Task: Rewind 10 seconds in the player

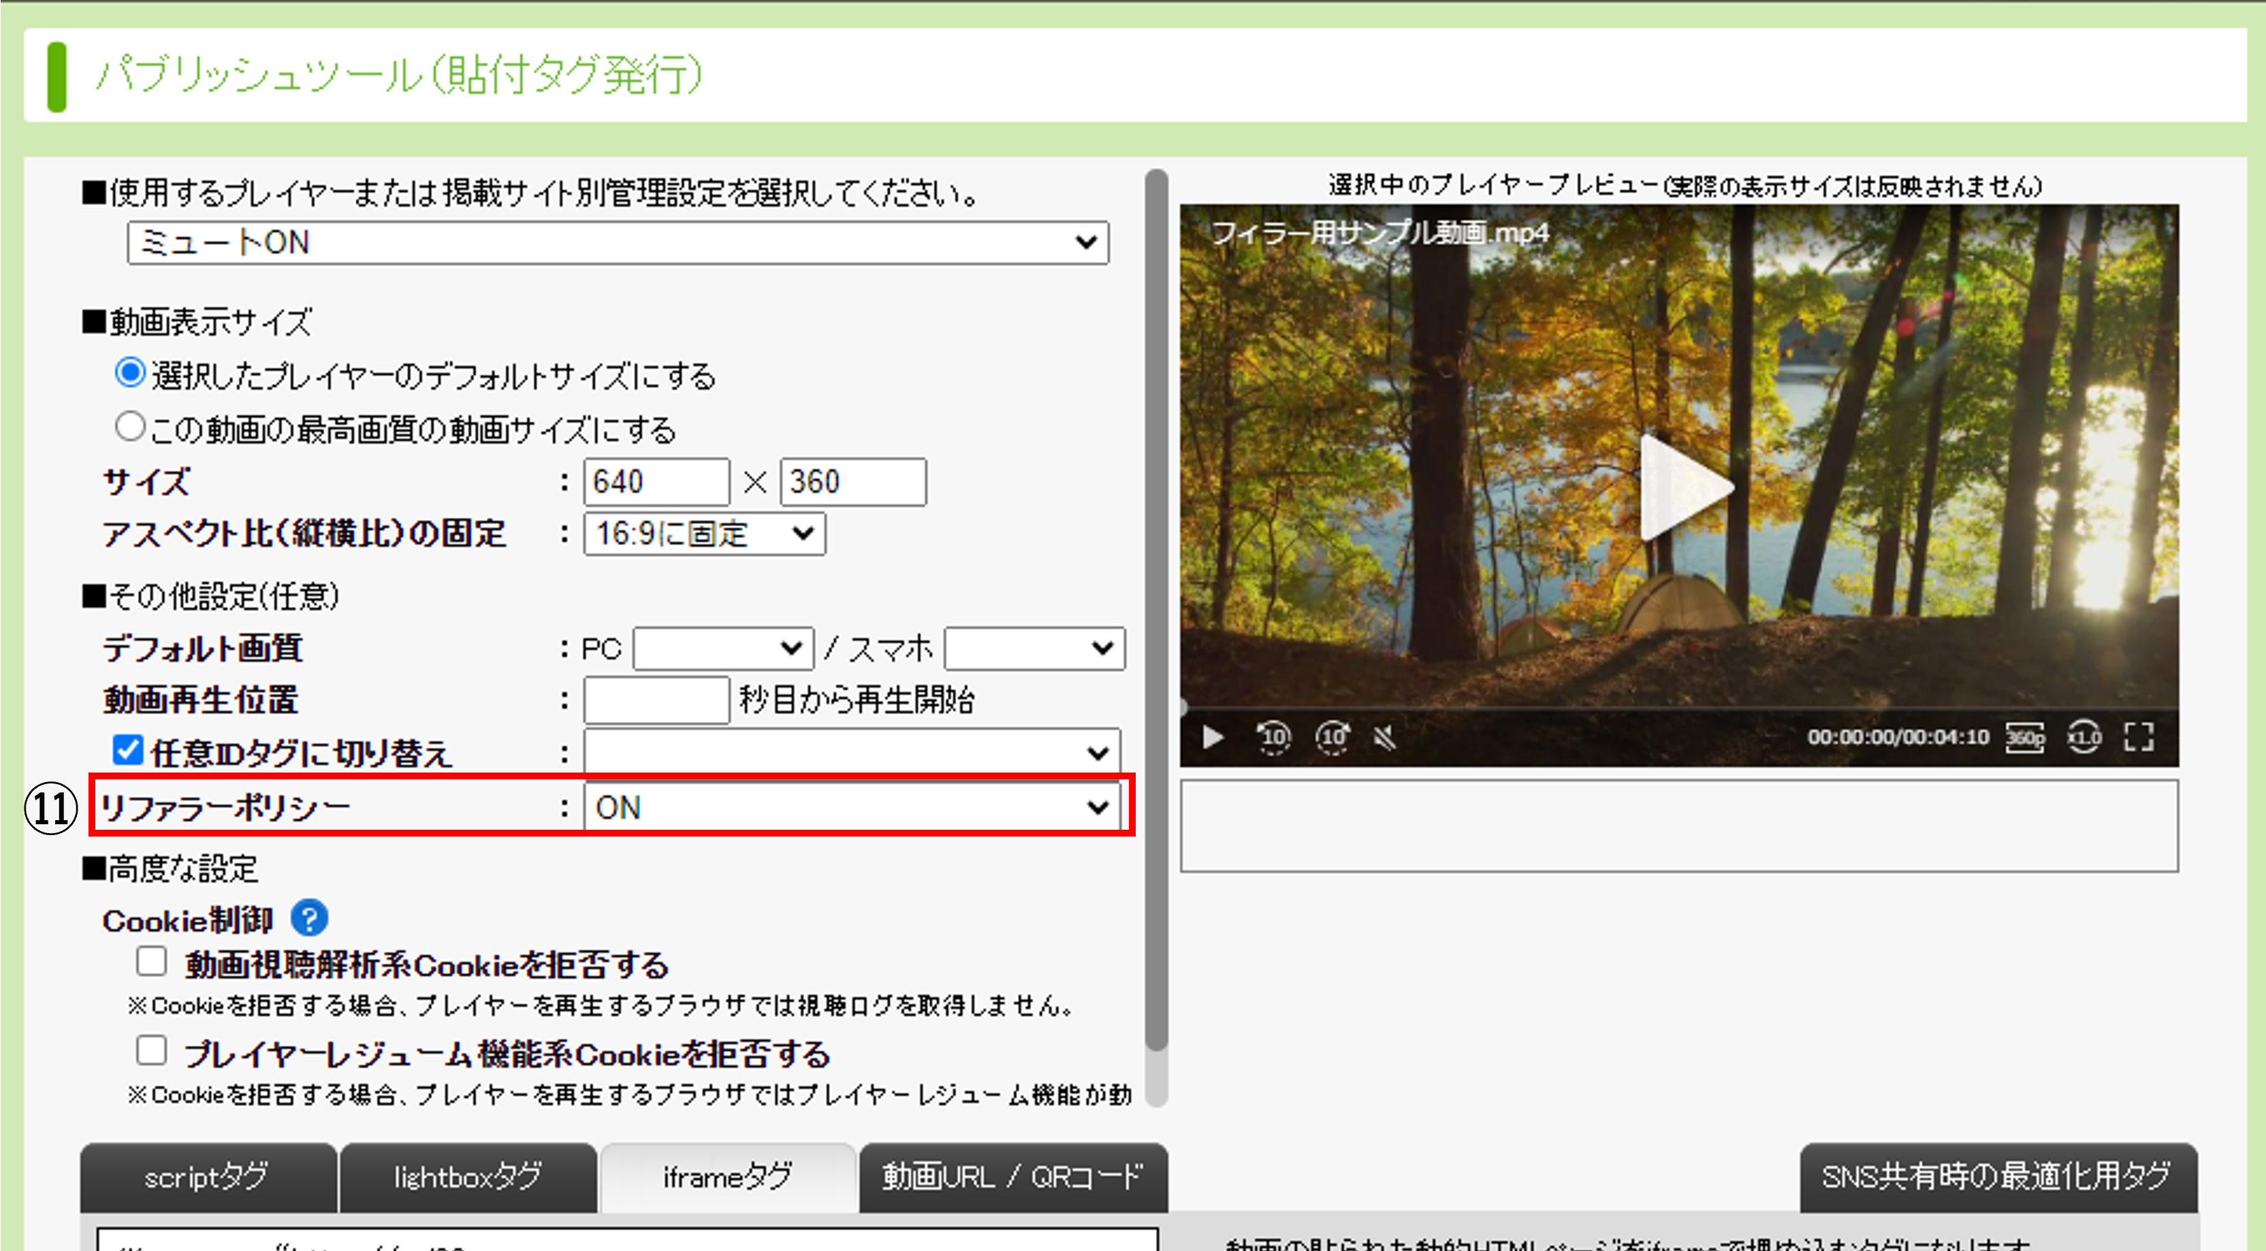Action: pyautogui.click(x=1273, y=736)
